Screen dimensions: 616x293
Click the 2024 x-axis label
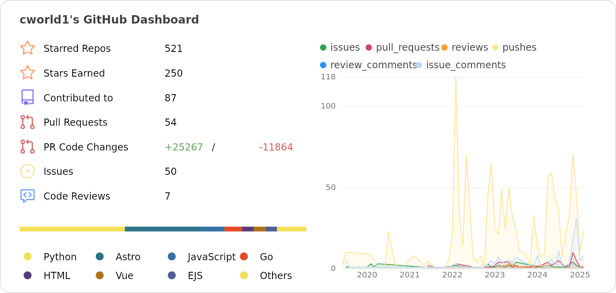[537, 275]
